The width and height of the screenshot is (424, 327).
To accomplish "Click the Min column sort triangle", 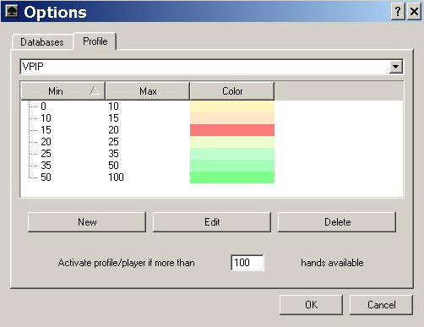I will [x=95, y=90].
